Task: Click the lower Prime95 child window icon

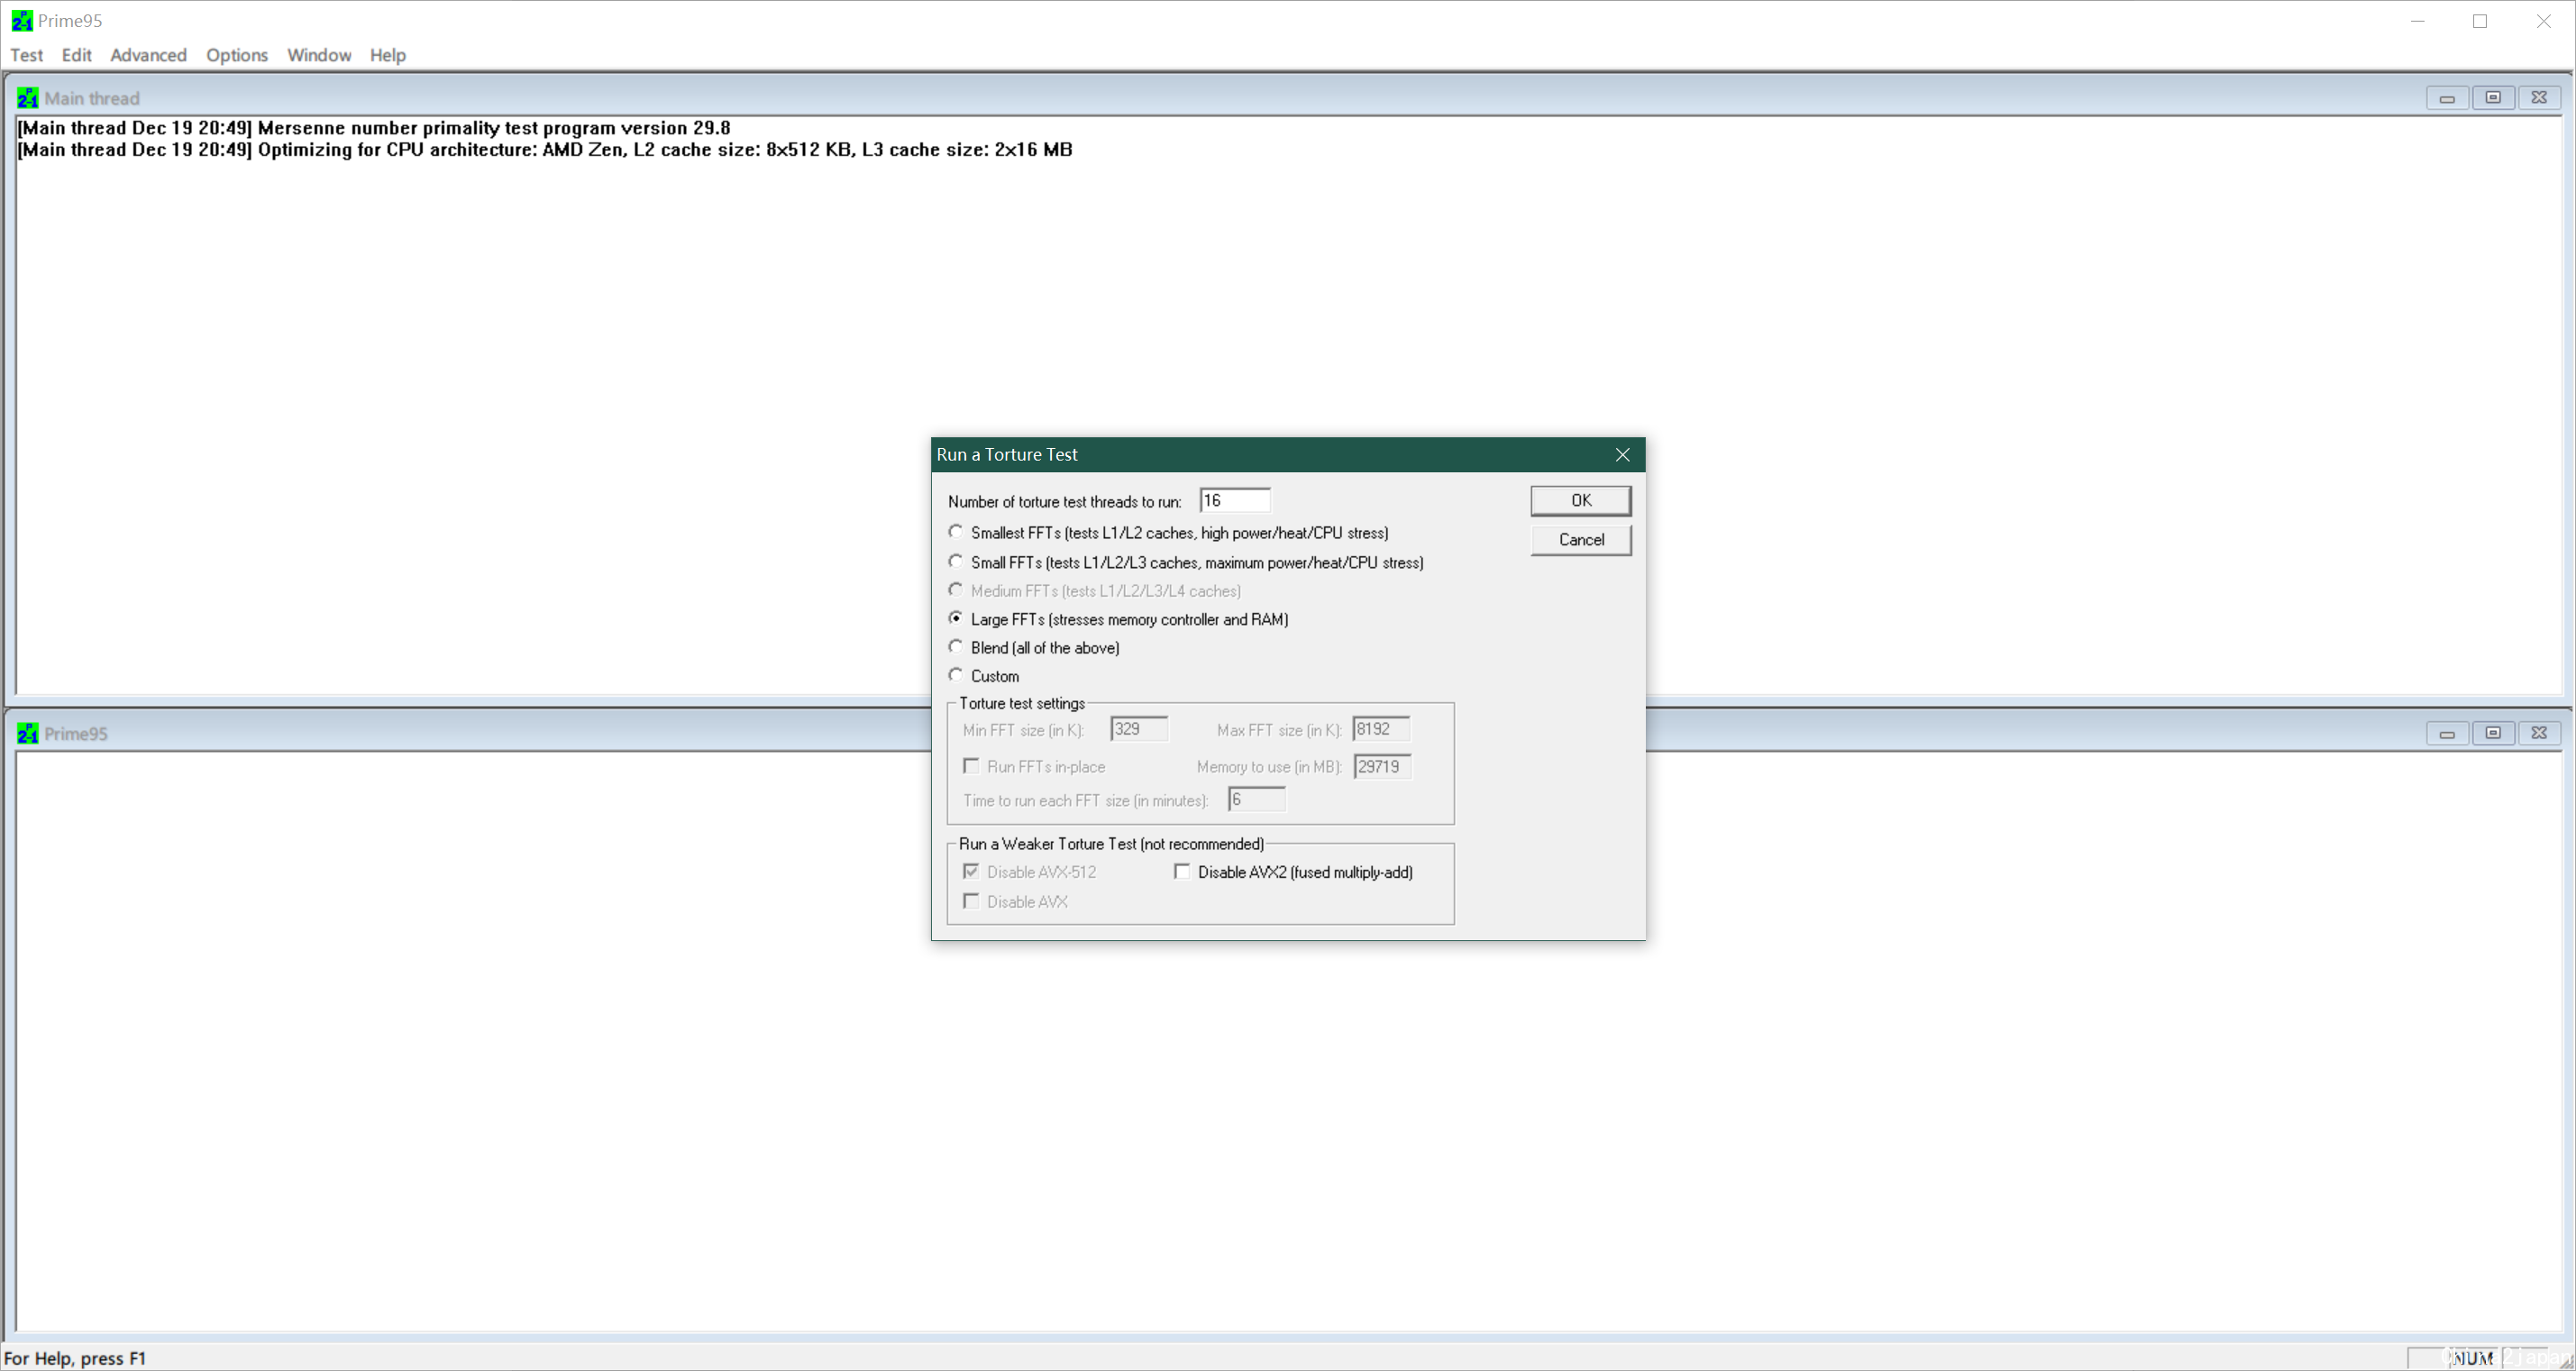Action: click(28, 733)
